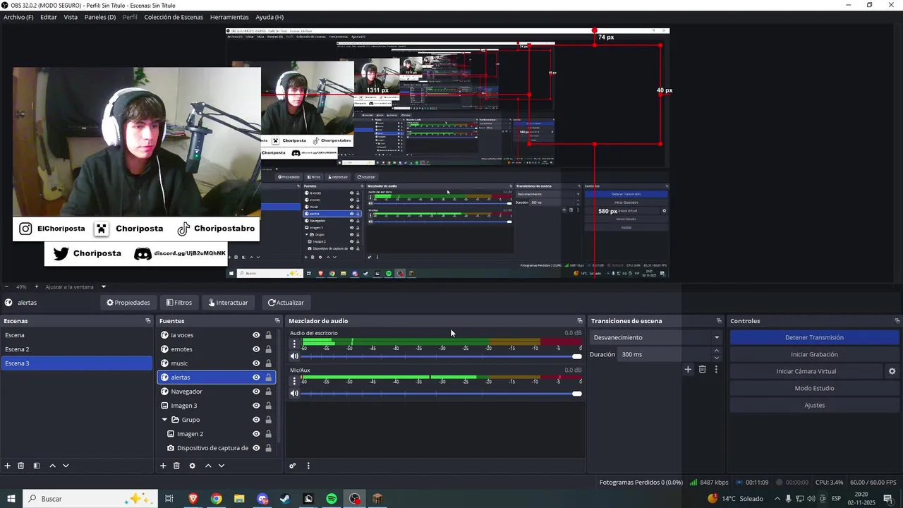Move the selected source down in Fuentes
Viewport: 903px width, 508px height.
point(222,466)
